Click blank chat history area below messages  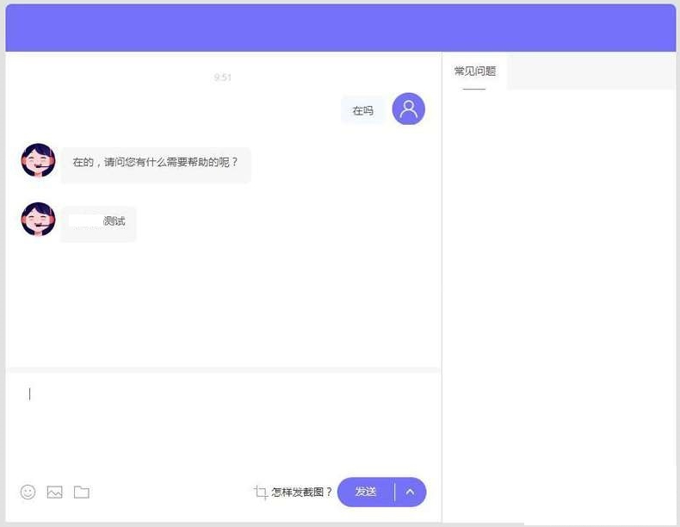coord(224,301)
